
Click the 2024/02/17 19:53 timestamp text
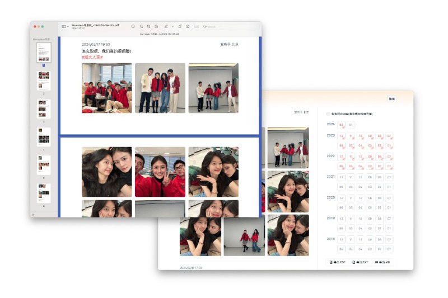tap(96, 45)
